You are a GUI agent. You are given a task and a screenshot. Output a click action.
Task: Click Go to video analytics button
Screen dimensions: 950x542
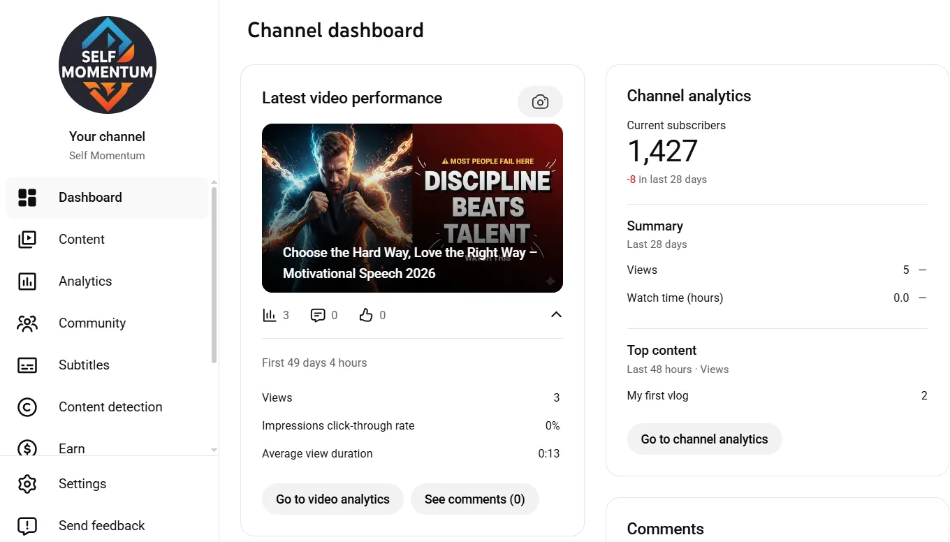pos(332,499)
